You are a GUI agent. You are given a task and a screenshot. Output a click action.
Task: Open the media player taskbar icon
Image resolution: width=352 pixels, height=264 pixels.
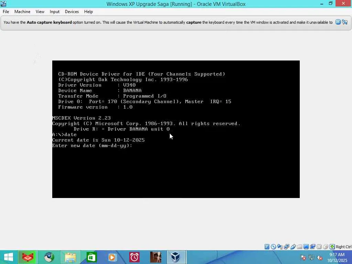coord(112,257)
